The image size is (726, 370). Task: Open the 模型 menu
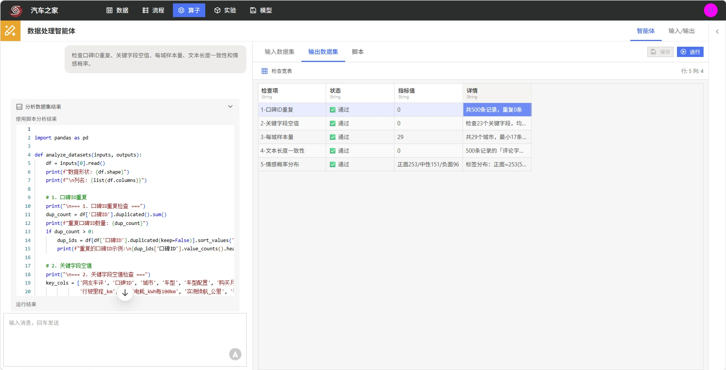pos(261,10)
